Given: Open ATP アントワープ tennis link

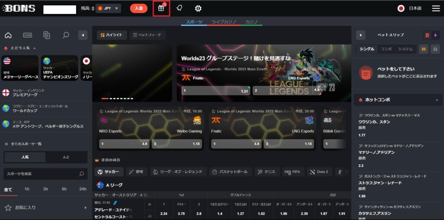Looking at the screenshot, I should tap(46, 124).
